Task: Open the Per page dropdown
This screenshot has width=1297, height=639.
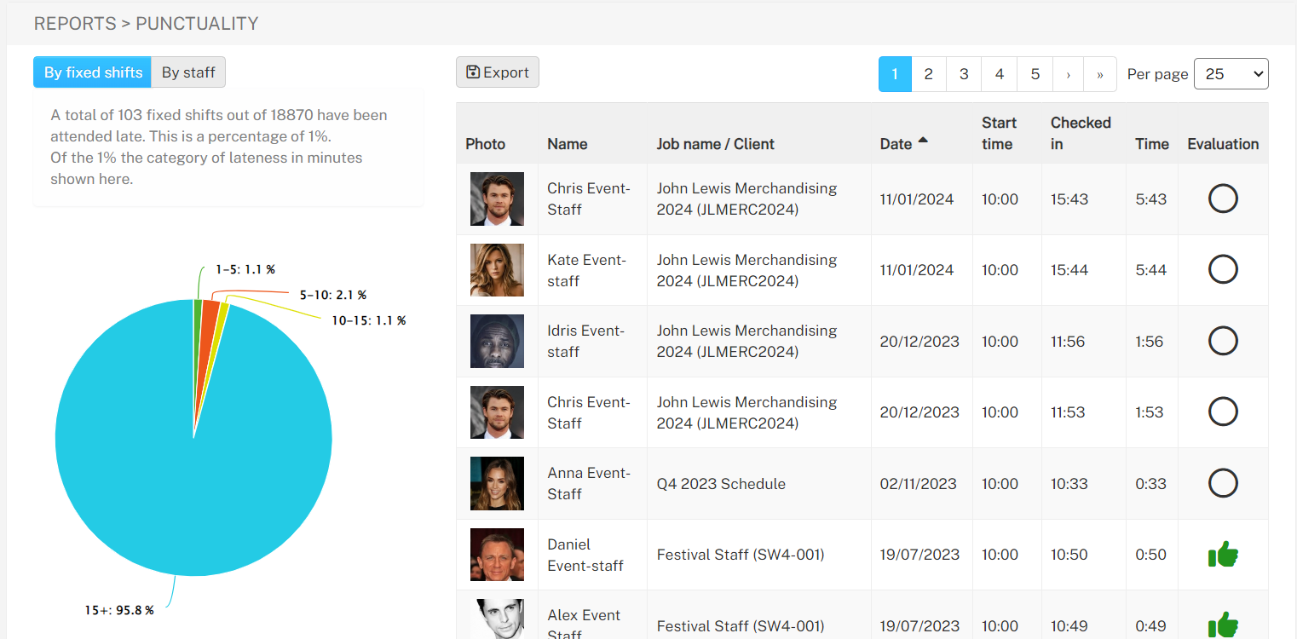Action: 1231,74
